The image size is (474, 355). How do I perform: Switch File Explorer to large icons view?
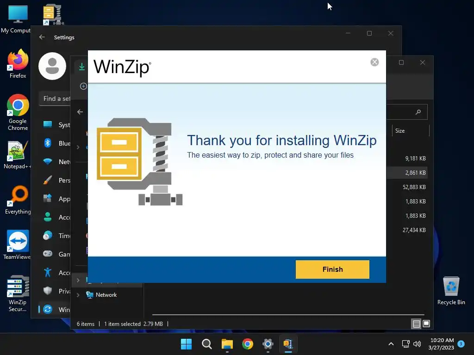point(426,324)
